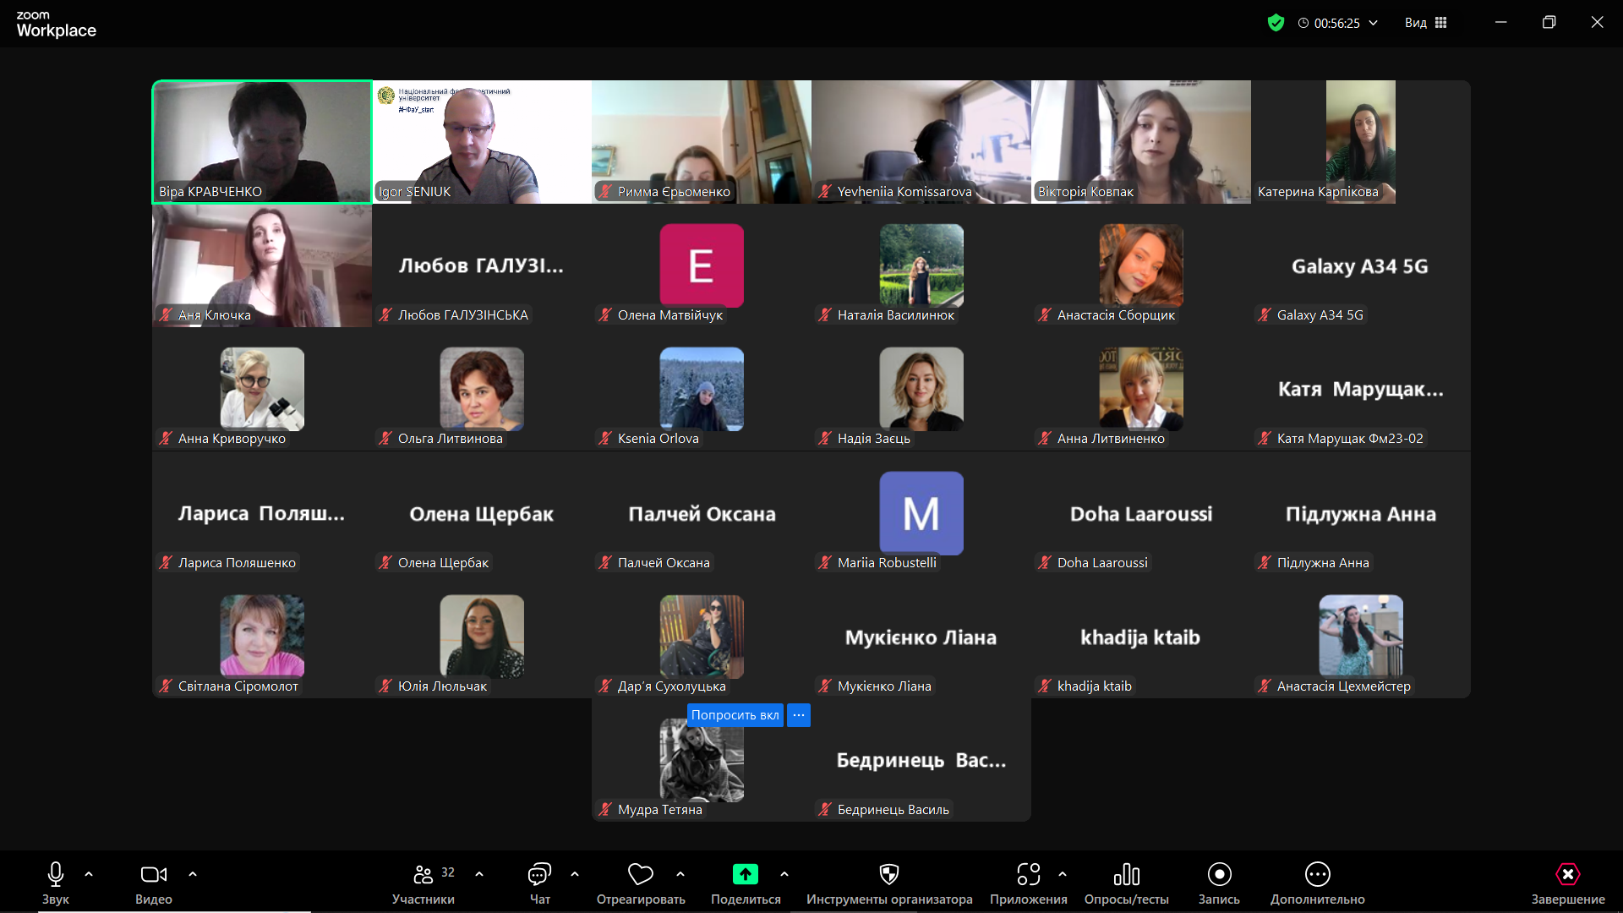
Task: Click Анастасія Сборщик muted mic icon
Action: [1045, 315]
